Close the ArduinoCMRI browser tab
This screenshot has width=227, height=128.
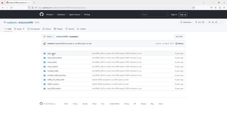click(x=30, y=2)
